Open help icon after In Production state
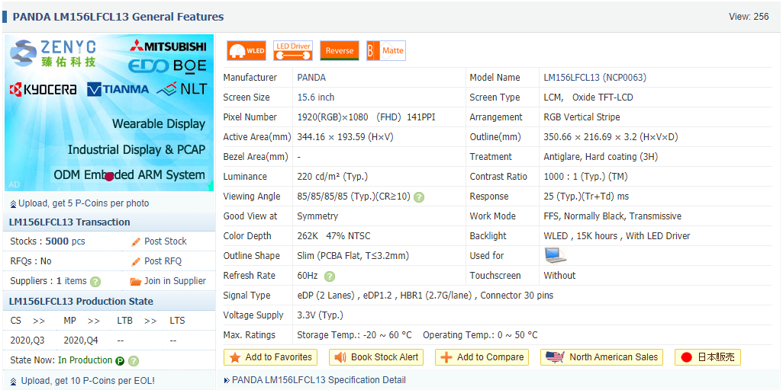The height and width of the screenshot is (390, 783). [x=134, y=361]
